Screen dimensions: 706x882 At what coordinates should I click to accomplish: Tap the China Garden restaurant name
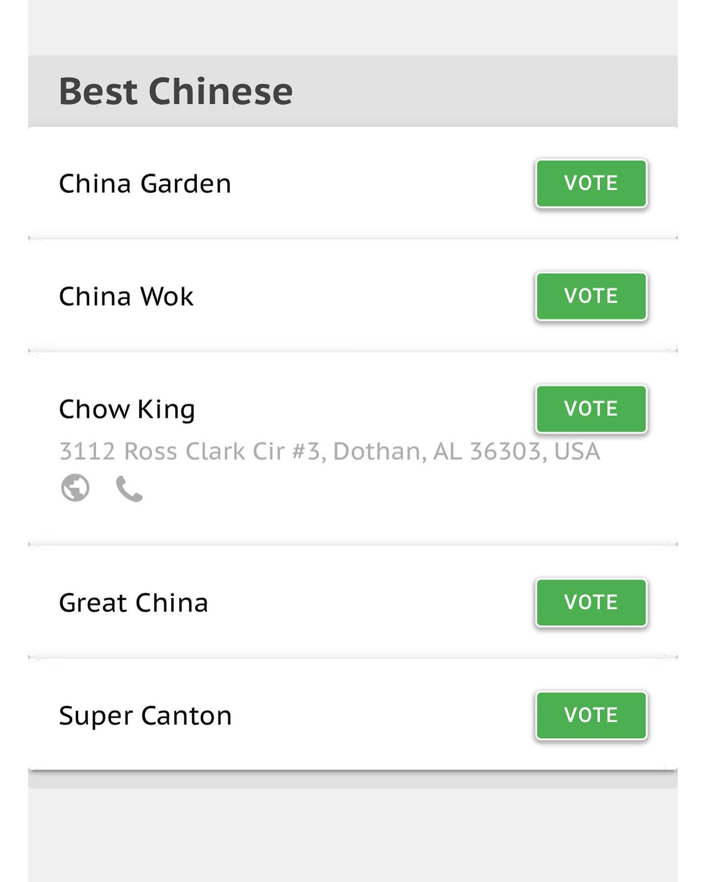click(145, 184)
